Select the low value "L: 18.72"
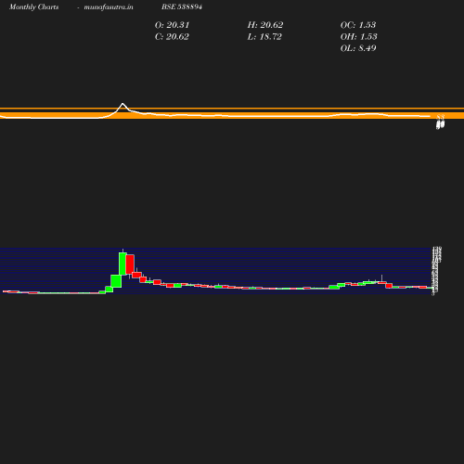Screen dimensions: 464x464 (x=264, y=37)
